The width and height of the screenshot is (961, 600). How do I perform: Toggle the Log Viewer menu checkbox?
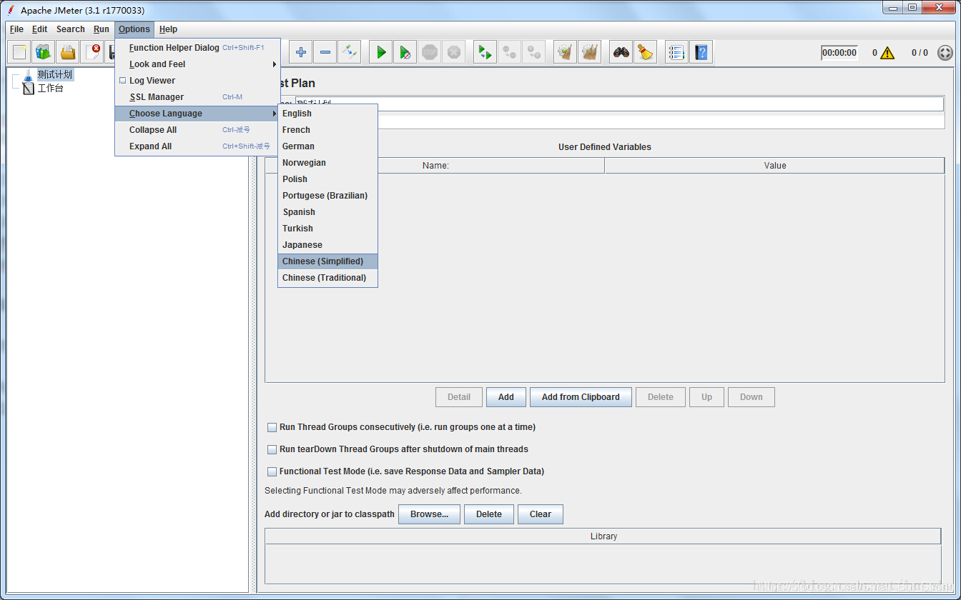click(x=123, y=81)
